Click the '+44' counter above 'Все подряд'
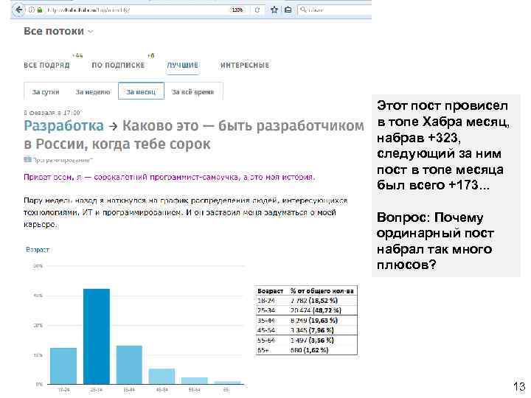Screen dimensions: 531x398 (x=77, y=55)
